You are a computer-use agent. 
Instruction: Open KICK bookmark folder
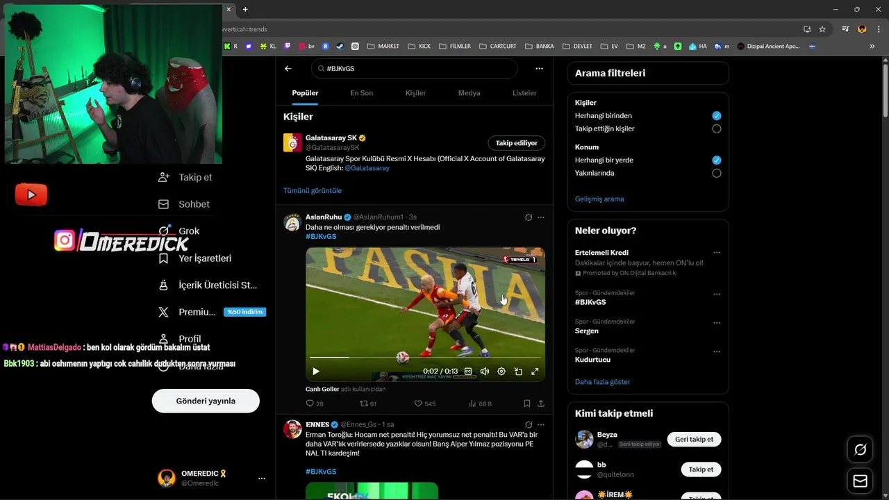point(419,47)
